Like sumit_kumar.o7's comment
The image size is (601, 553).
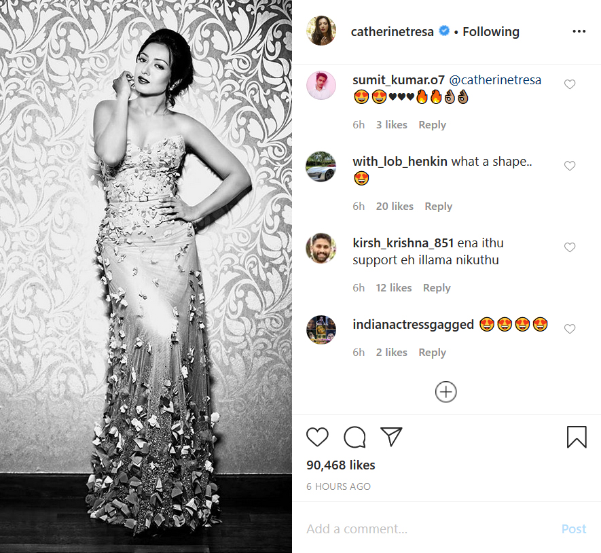pyautogui.click(x=570, y=84)
